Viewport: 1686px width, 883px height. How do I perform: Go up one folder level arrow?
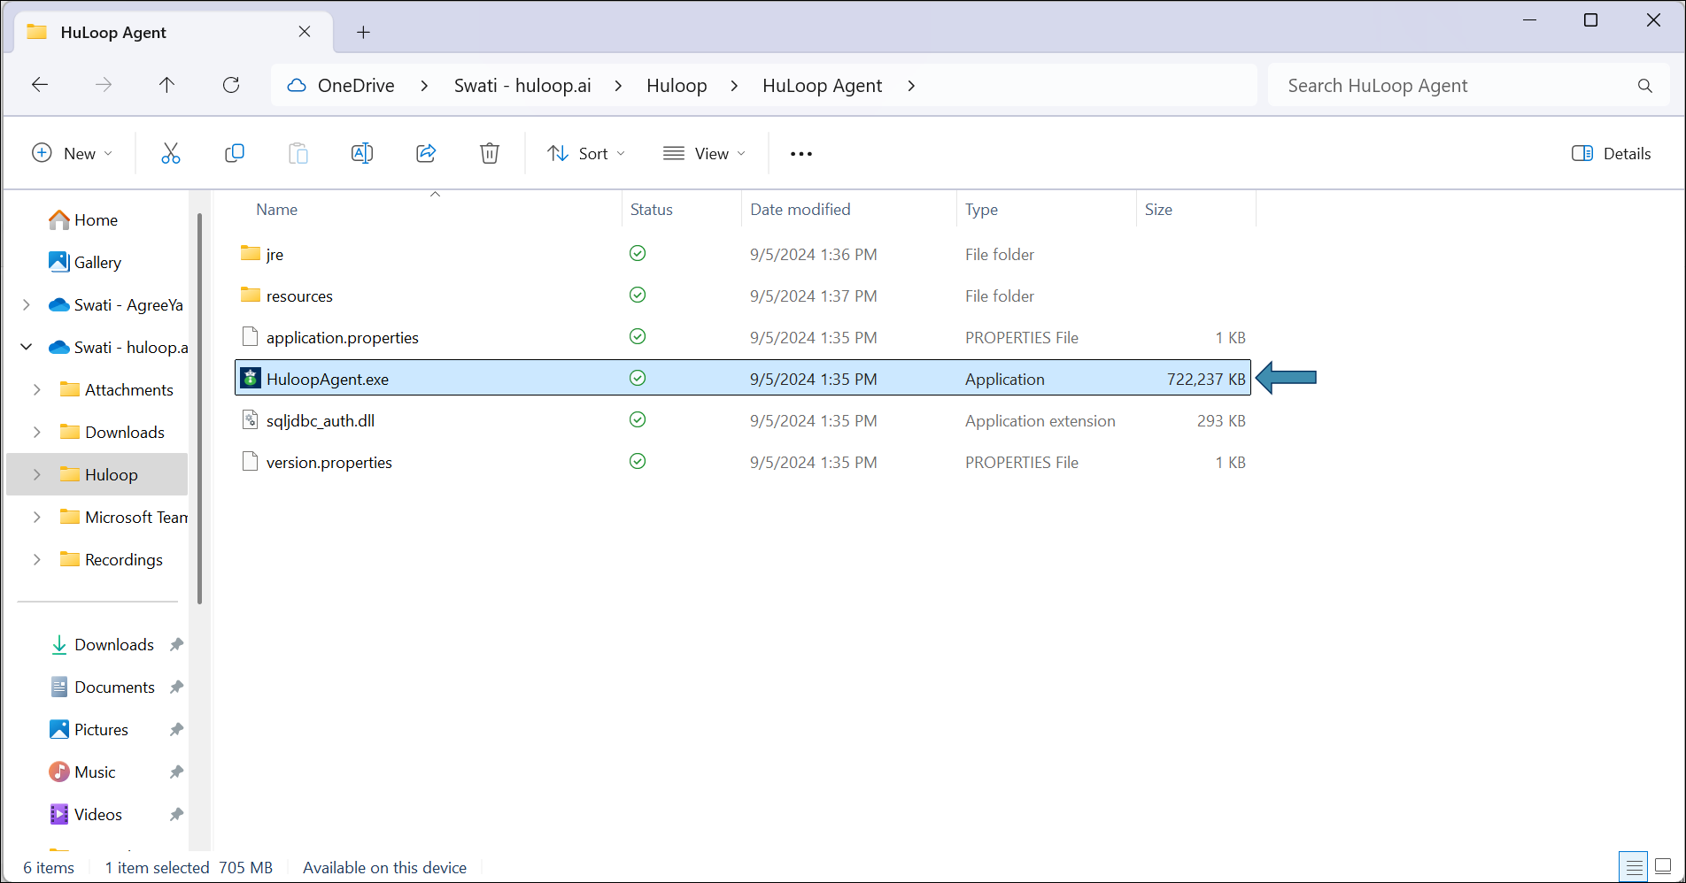pos(166,85)
